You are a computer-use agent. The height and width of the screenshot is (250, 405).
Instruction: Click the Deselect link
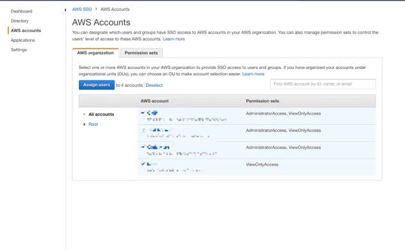pyautogui.click(x=154, y=85)
